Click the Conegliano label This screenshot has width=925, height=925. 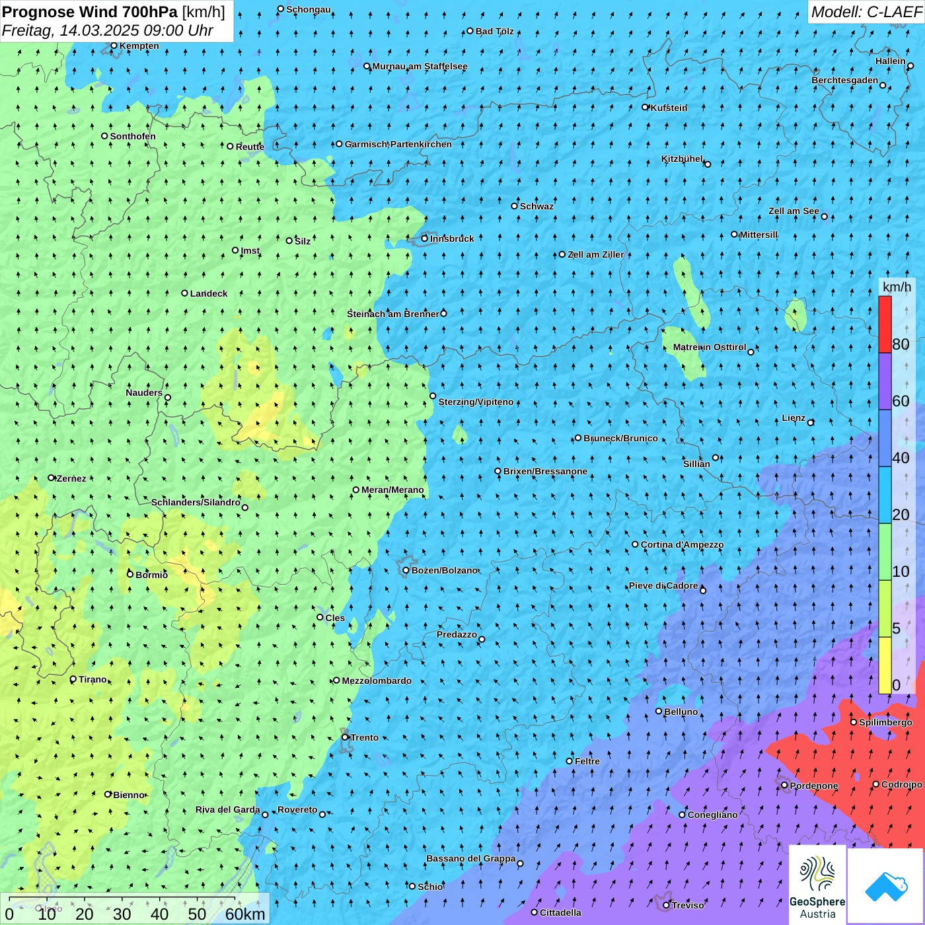point(712,815)
